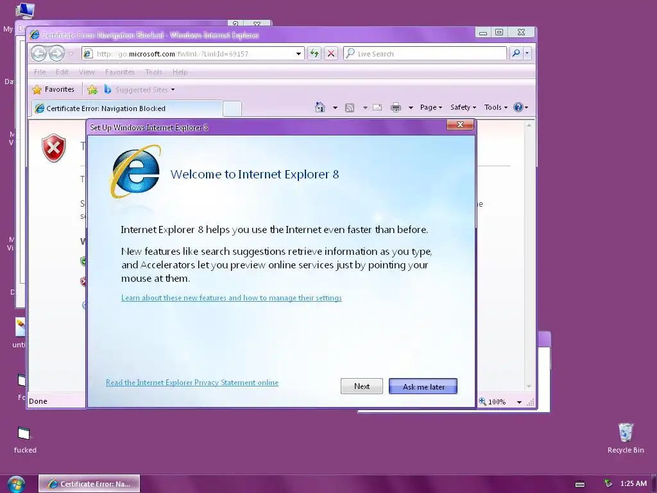Click the Internet Explorer logo in dialog
The width and height of the screenshot is (657, 493).
point(135,171)
